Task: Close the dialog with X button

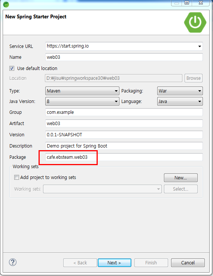Action: 201,3
